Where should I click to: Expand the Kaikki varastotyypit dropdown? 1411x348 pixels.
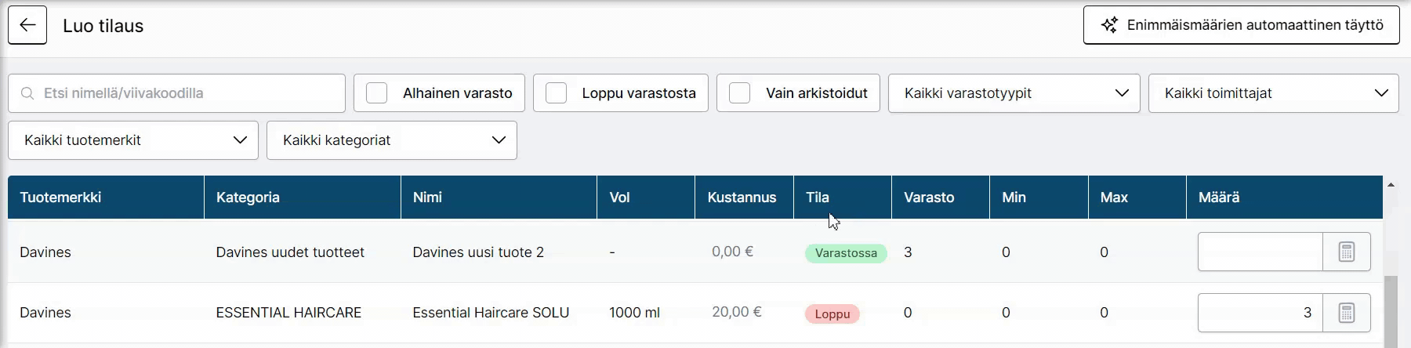tap(1014, 93)
